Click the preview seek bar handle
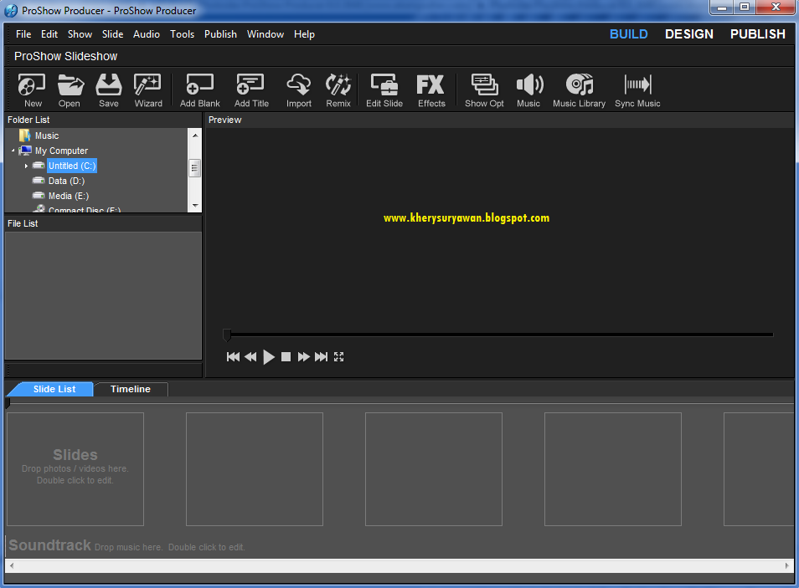This screenshot has width=799, height=588. click(227, 335)
